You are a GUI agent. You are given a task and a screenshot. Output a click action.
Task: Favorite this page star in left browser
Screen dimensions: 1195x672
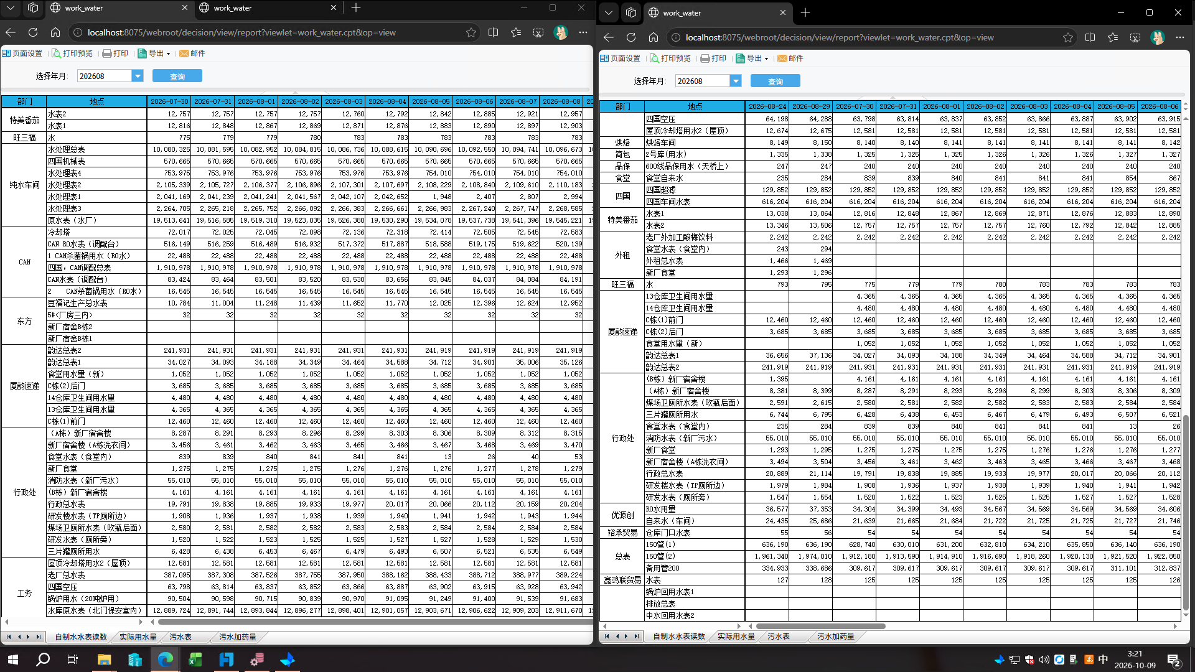coord(471,32)
